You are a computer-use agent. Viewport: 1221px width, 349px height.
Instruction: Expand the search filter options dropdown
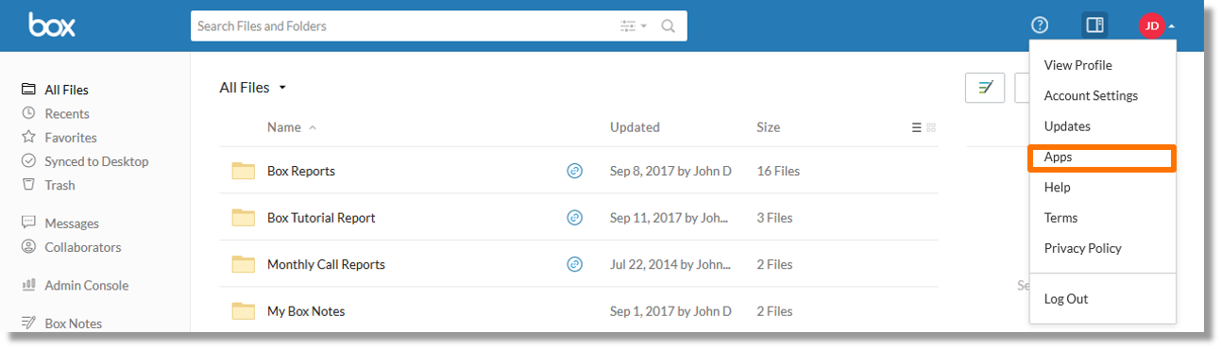(x=634, y=26)
